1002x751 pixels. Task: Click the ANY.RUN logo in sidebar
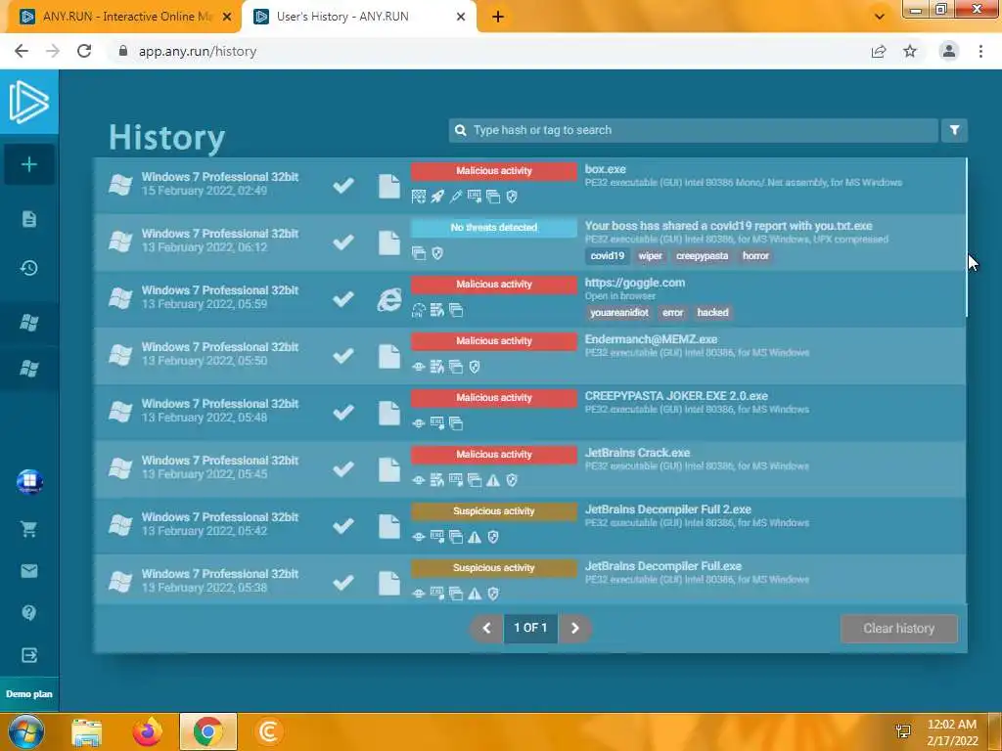tap(28, 102)
